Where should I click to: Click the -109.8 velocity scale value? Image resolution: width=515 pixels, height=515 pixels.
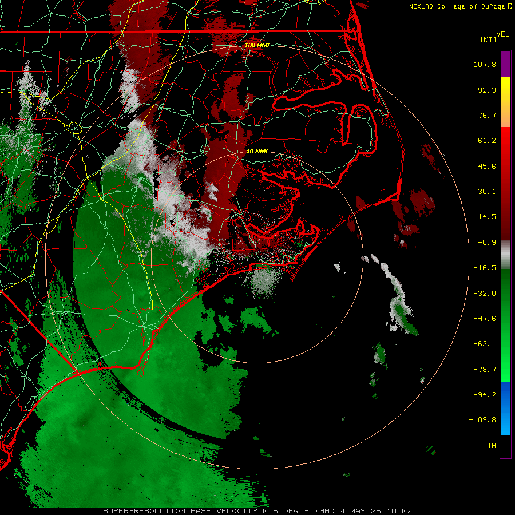tap(482, 420)
